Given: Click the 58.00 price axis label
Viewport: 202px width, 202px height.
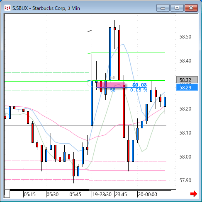Looking at the screenshot, I should [185, 157].
